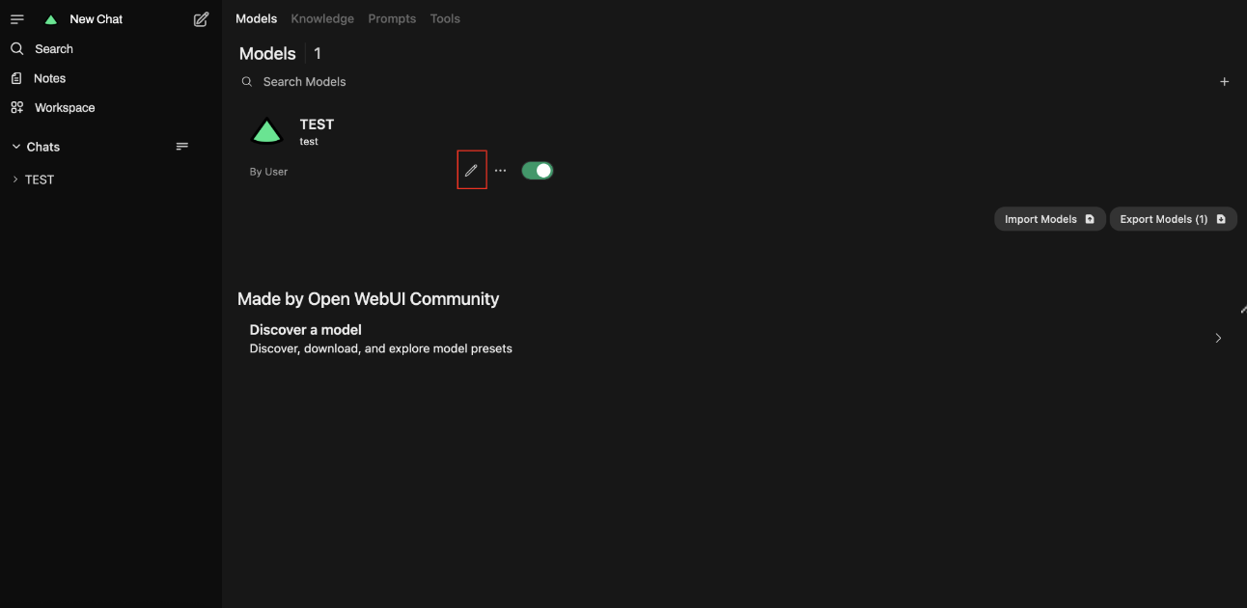Open the three-dot menu for TEST model
The image size is (1247, 608).
[x=500, y=171]
